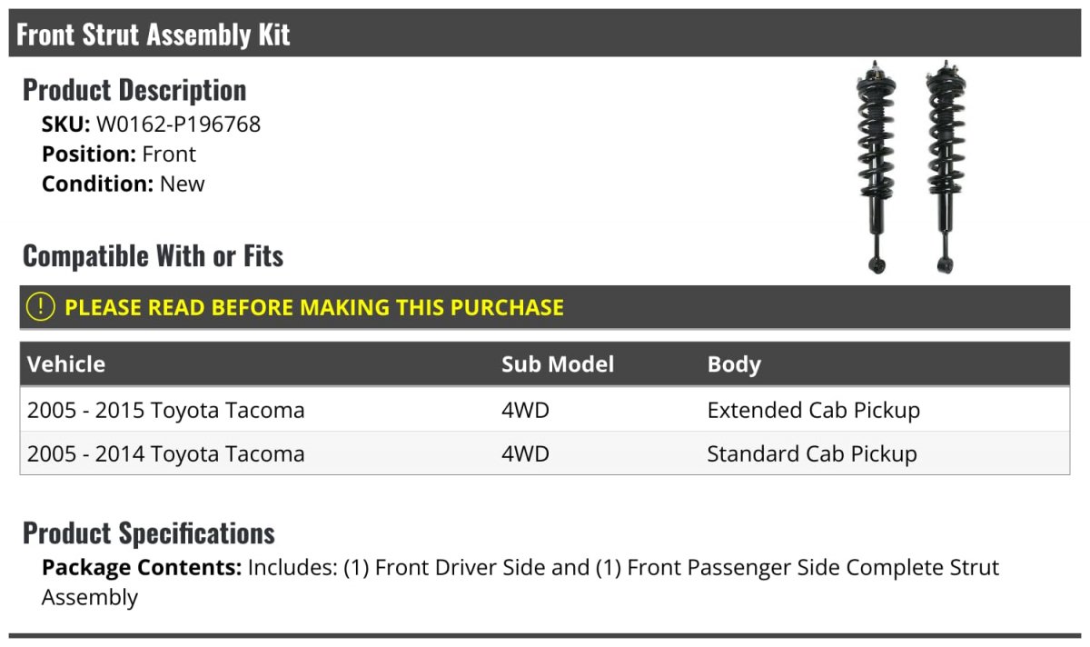Select the 2005 - 2015 Toyota Tacoma row

166,411
